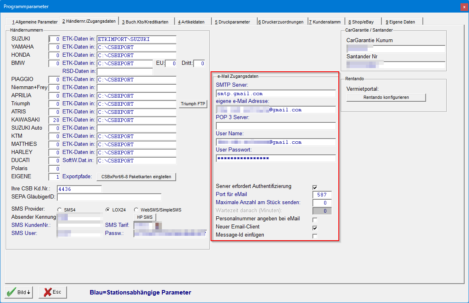The height and width of the screenshot is (303, 469).
Task: Click the User Name field
Action: pos(276,142)
